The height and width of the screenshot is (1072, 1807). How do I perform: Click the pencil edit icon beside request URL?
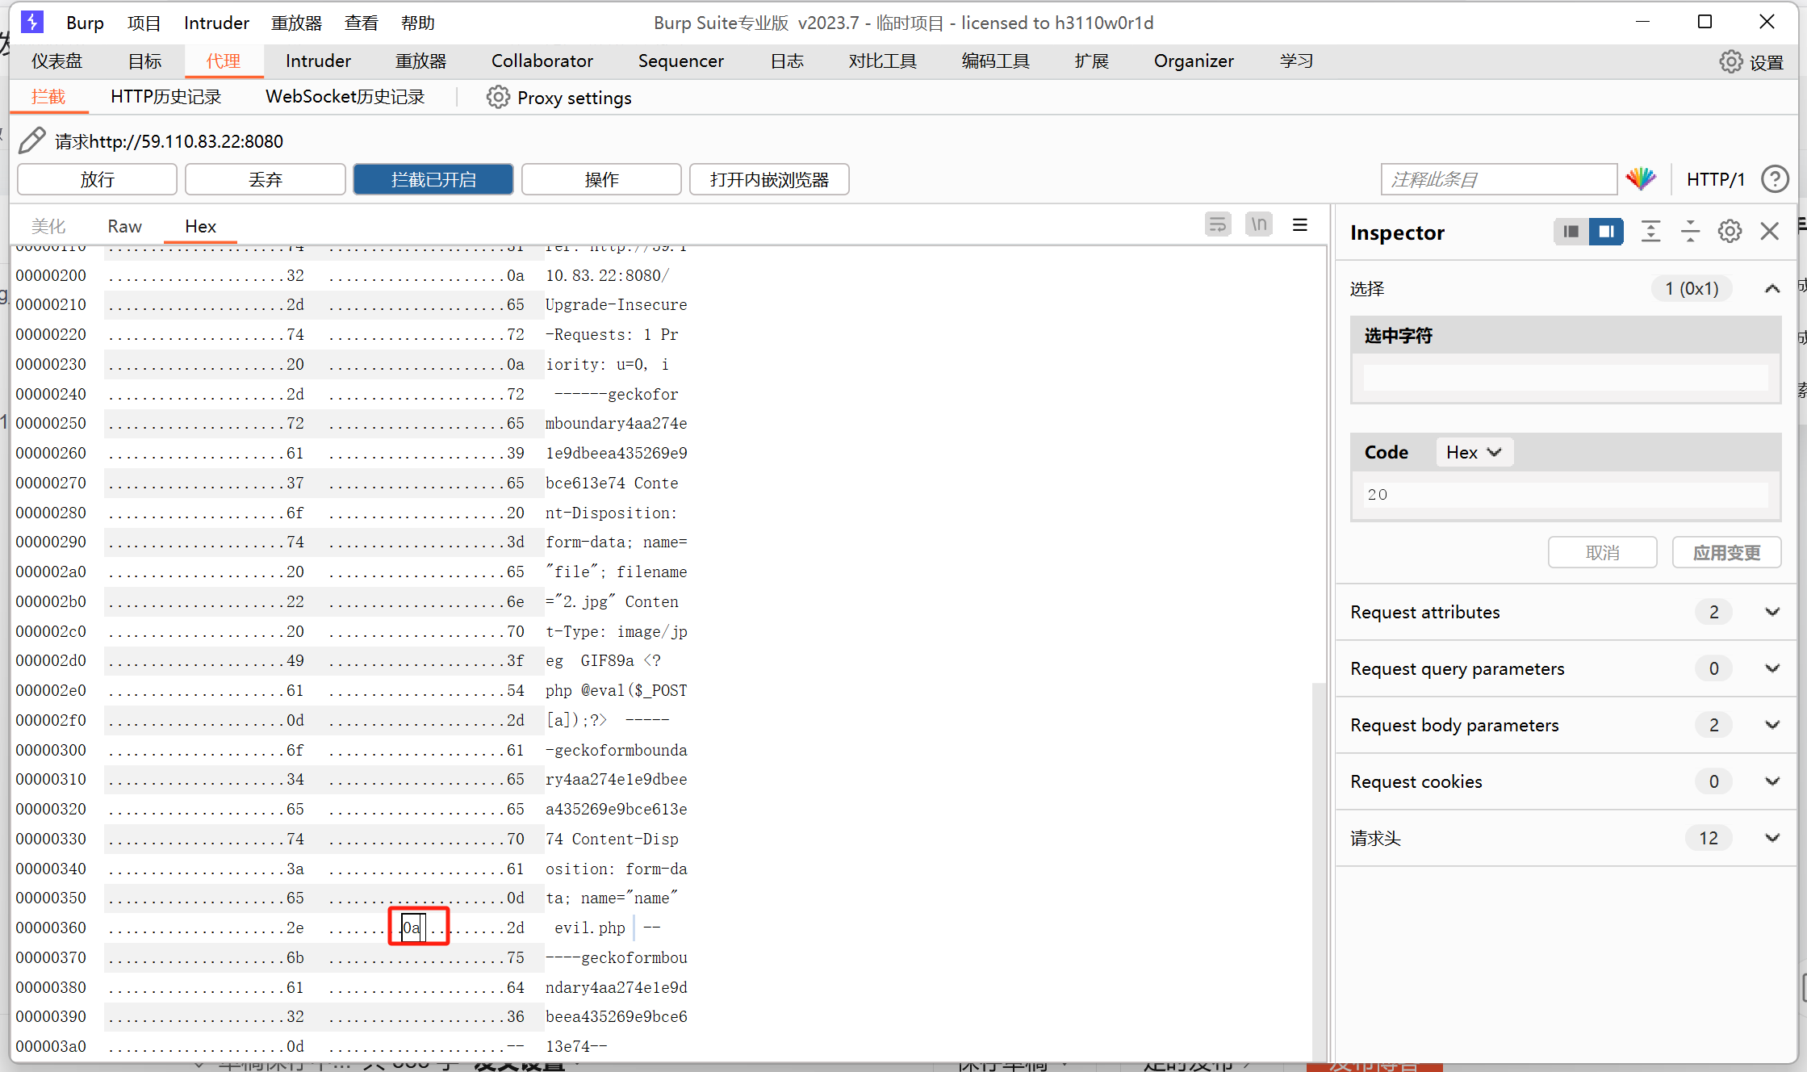pyautogui.click(x=32, y=140)
